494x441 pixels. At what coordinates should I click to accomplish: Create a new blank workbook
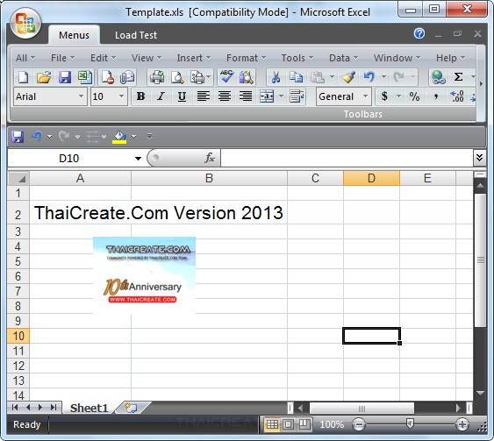tap(24, 77)
